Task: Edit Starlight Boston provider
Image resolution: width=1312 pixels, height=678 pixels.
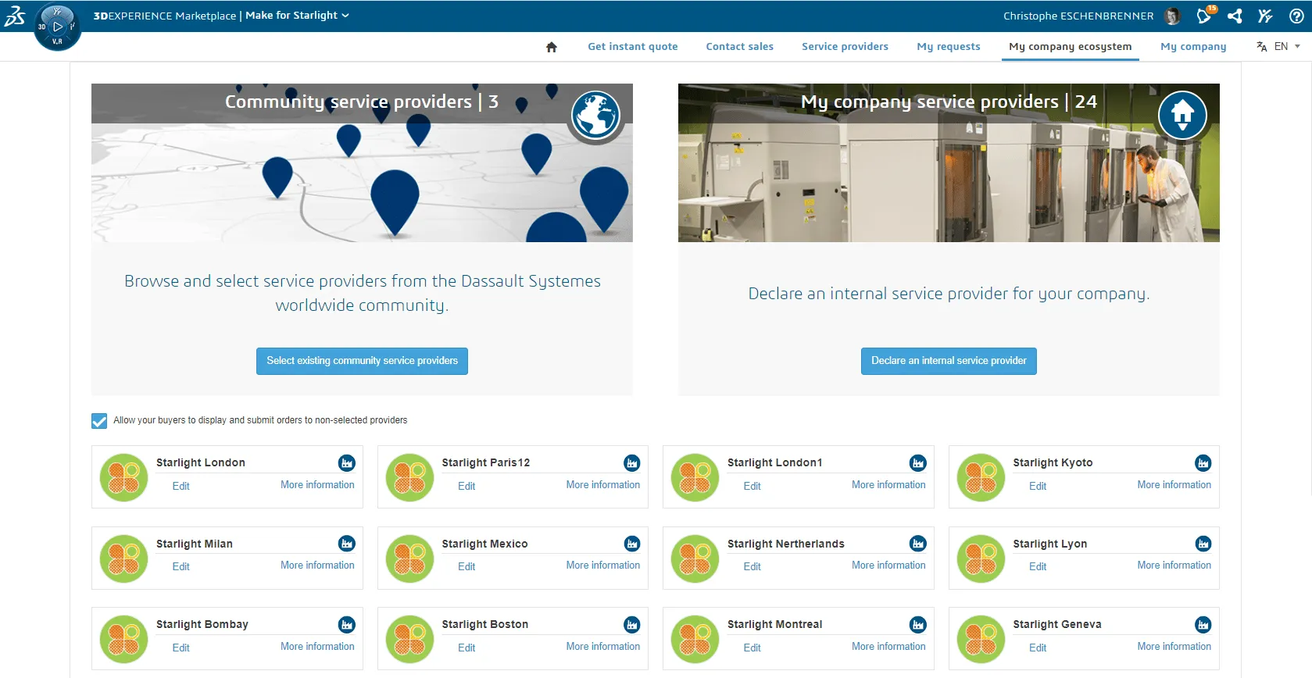Action: [467, 648]
